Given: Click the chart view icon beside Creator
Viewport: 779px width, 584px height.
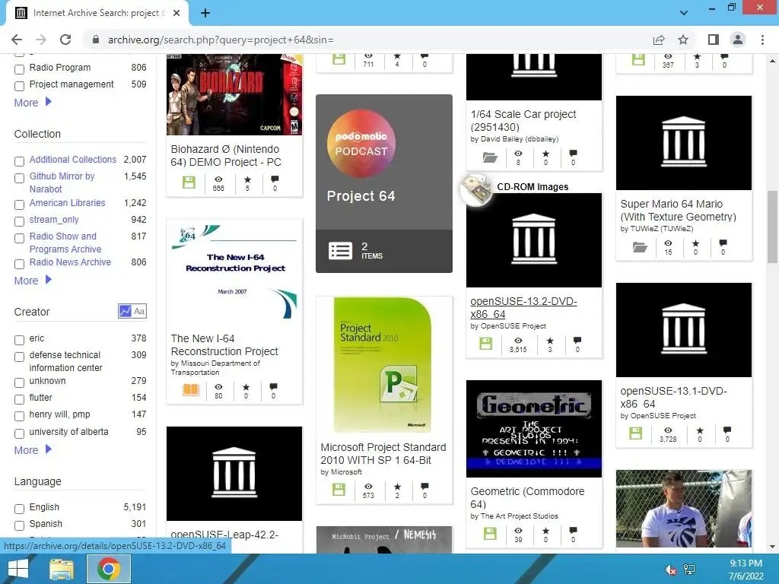Looking at the screenshot, I should tap(126, 311).
